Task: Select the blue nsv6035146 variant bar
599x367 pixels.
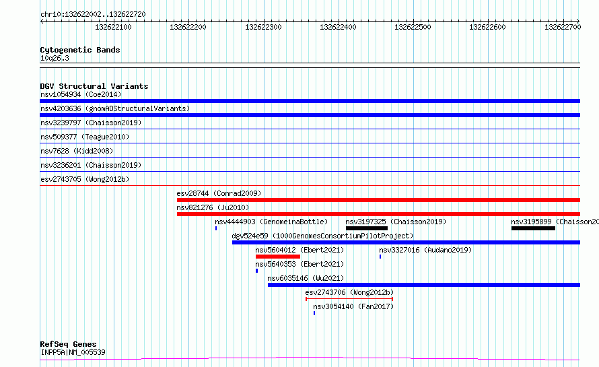Action: click(424, 285)
